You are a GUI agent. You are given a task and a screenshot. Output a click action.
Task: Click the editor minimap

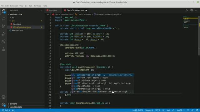point(190,22)
